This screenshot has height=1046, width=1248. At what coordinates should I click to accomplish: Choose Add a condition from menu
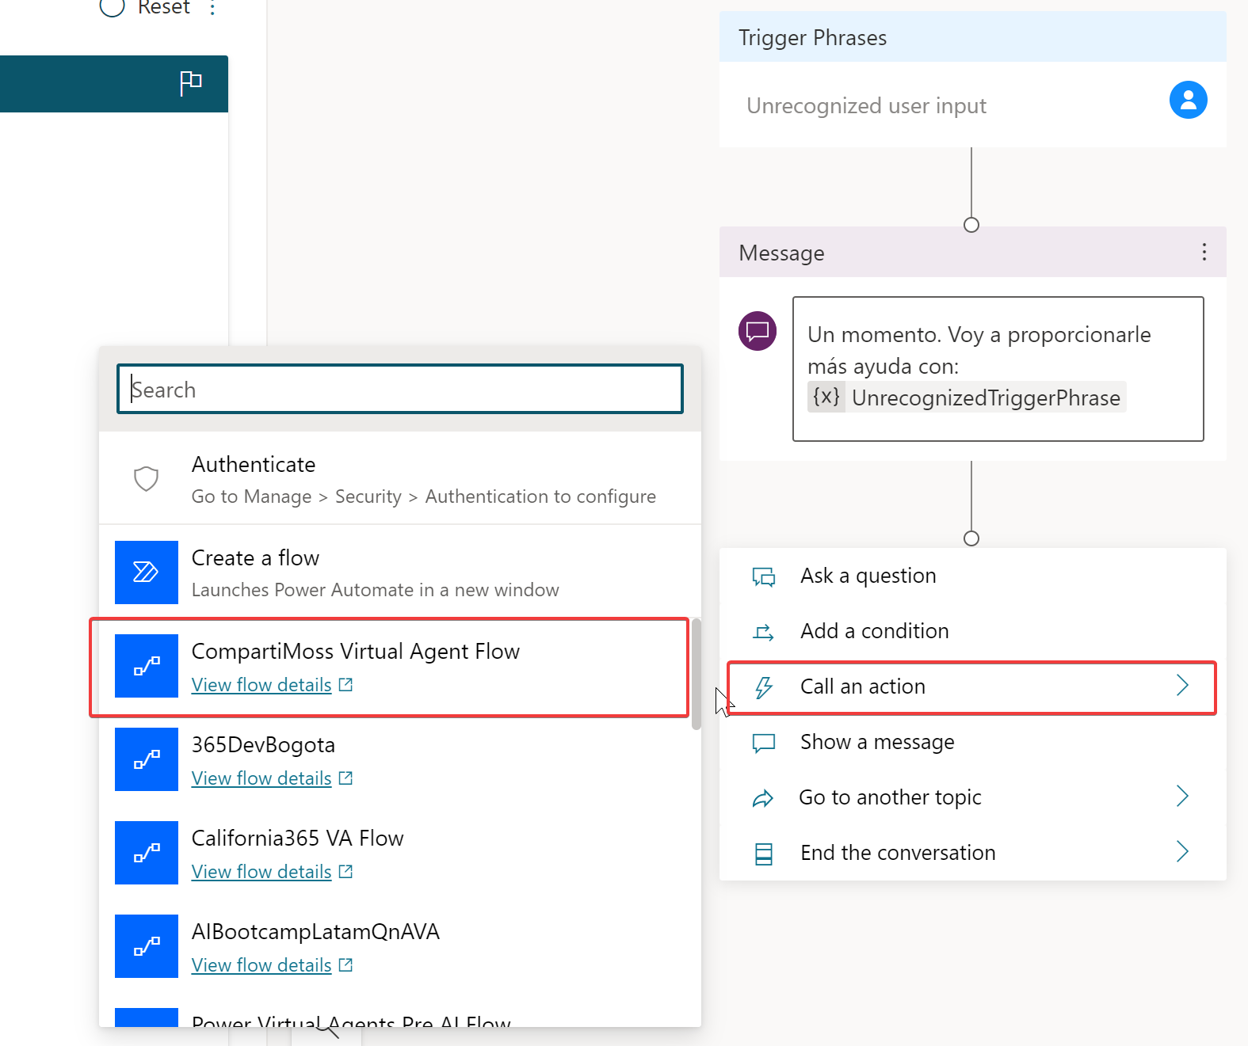click(874, 631)
